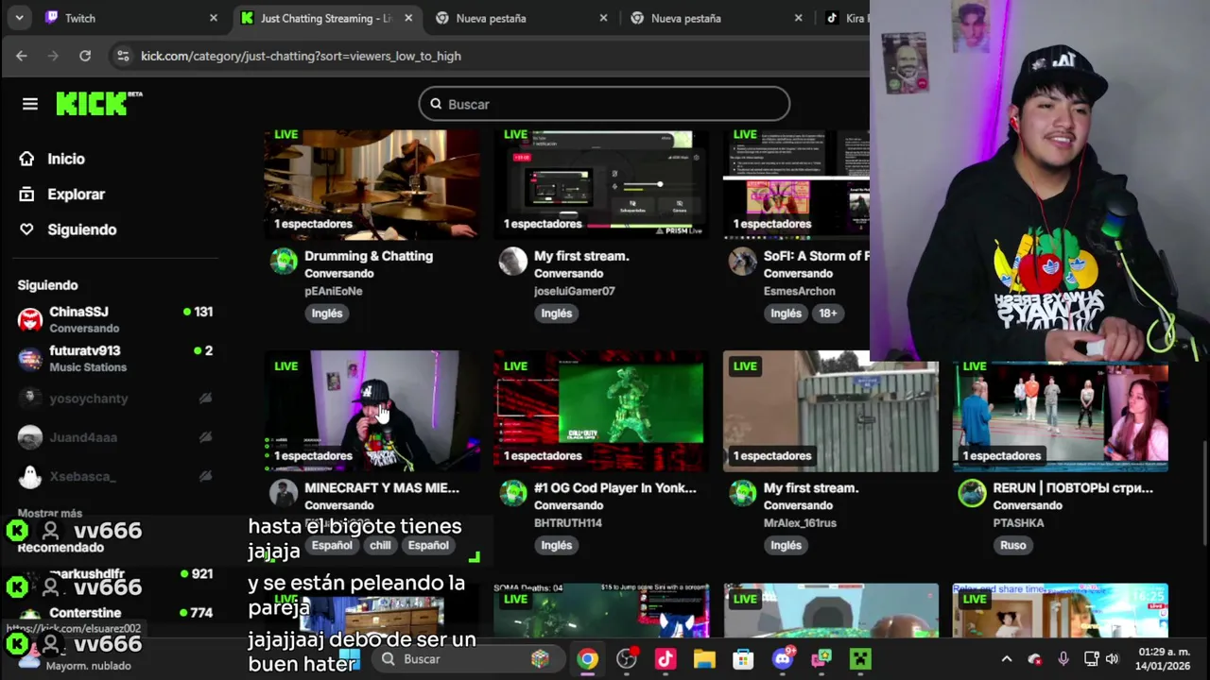Open the #1 OG Cod Player stream thumbnail
Screen dimensions: 1210x680
click(601, 411)
